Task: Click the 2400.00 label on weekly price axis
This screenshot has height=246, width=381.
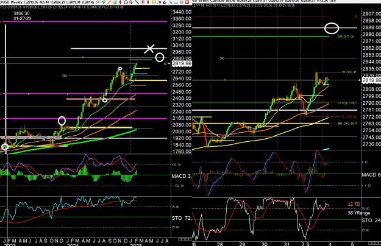Action: [182, 98]
